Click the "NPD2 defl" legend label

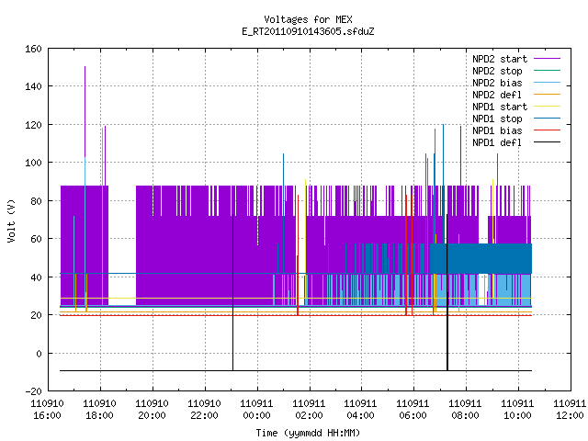pyautogui.click(x=497, y=95)
